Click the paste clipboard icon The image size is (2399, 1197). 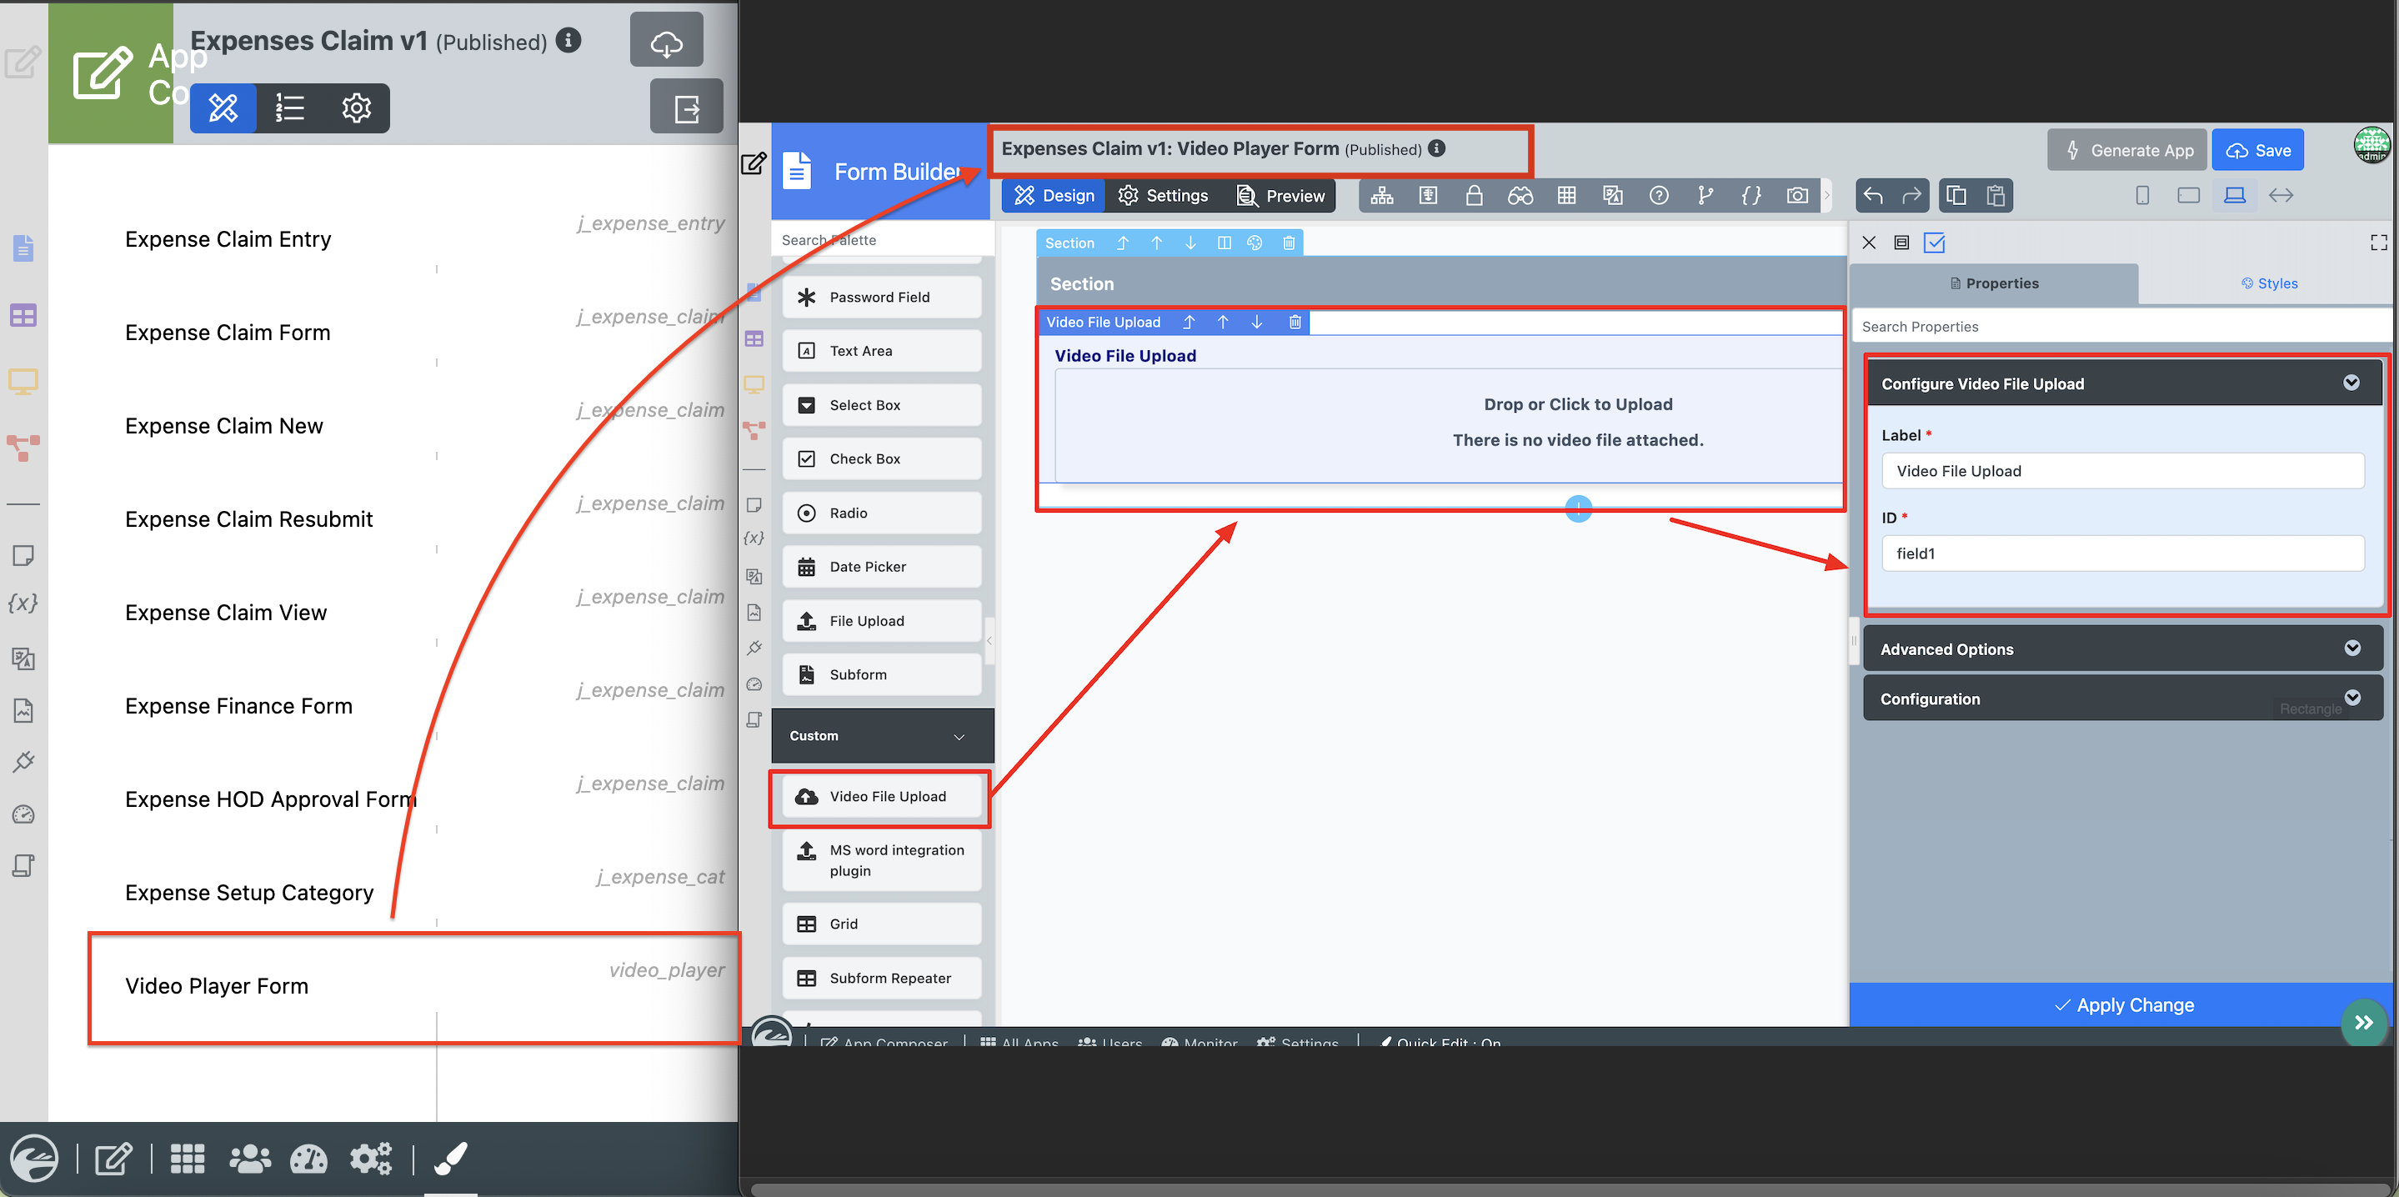pos(1995,196)
